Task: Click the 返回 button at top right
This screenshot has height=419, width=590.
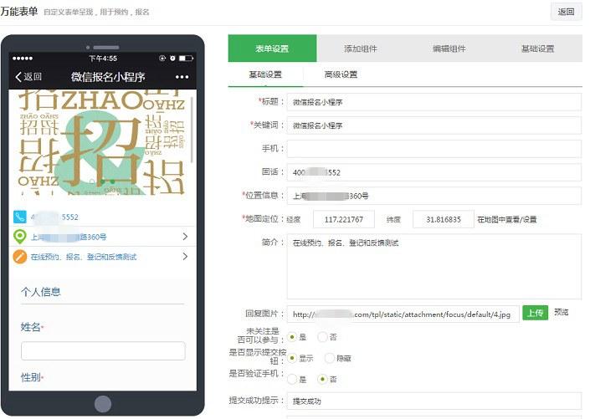Action: point(566,12)
